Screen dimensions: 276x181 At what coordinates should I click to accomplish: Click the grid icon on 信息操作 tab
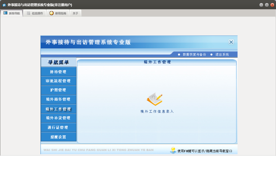point(28,13)
